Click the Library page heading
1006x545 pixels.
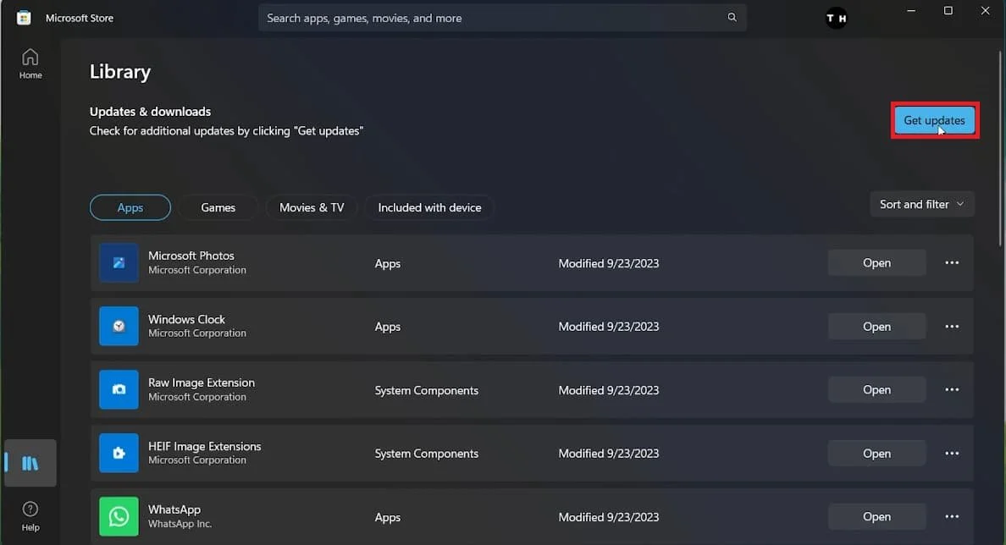[x=120, y=72]
